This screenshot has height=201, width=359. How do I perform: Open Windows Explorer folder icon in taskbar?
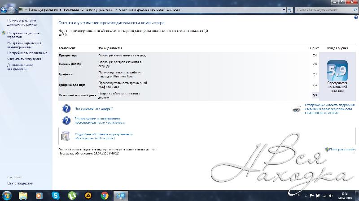[23, 195]
